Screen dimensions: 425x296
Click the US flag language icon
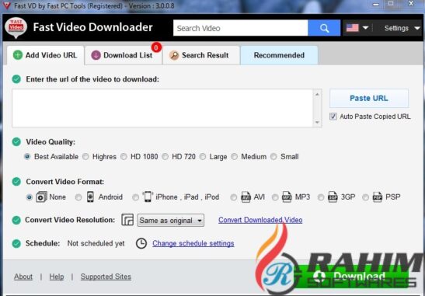click(x=353, y=28)
